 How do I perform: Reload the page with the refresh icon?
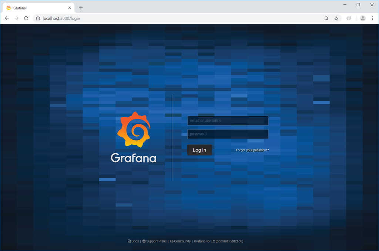(x=26, y=19)
